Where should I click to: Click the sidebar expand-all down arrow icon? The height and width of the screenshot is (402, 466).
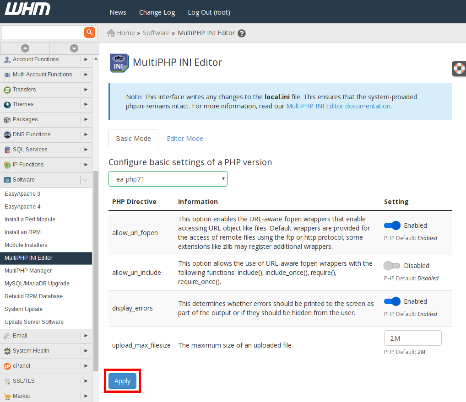click(x=74, y=48)
